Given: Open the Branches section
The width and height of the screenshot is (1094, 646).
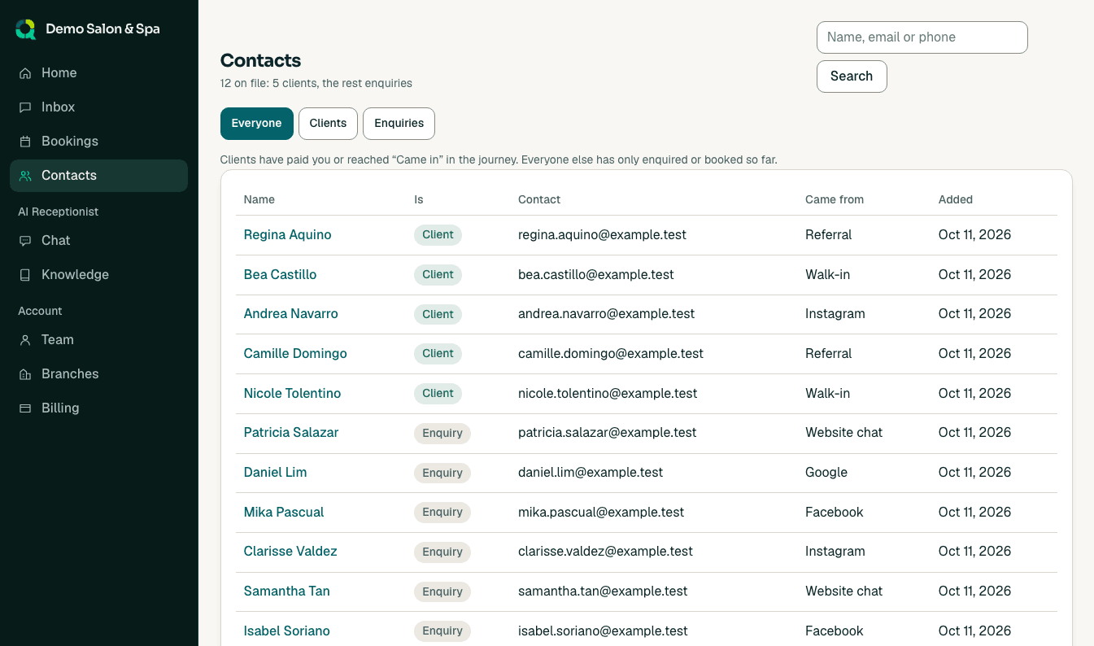Looking at the screenshot, I should coord(98,374).
